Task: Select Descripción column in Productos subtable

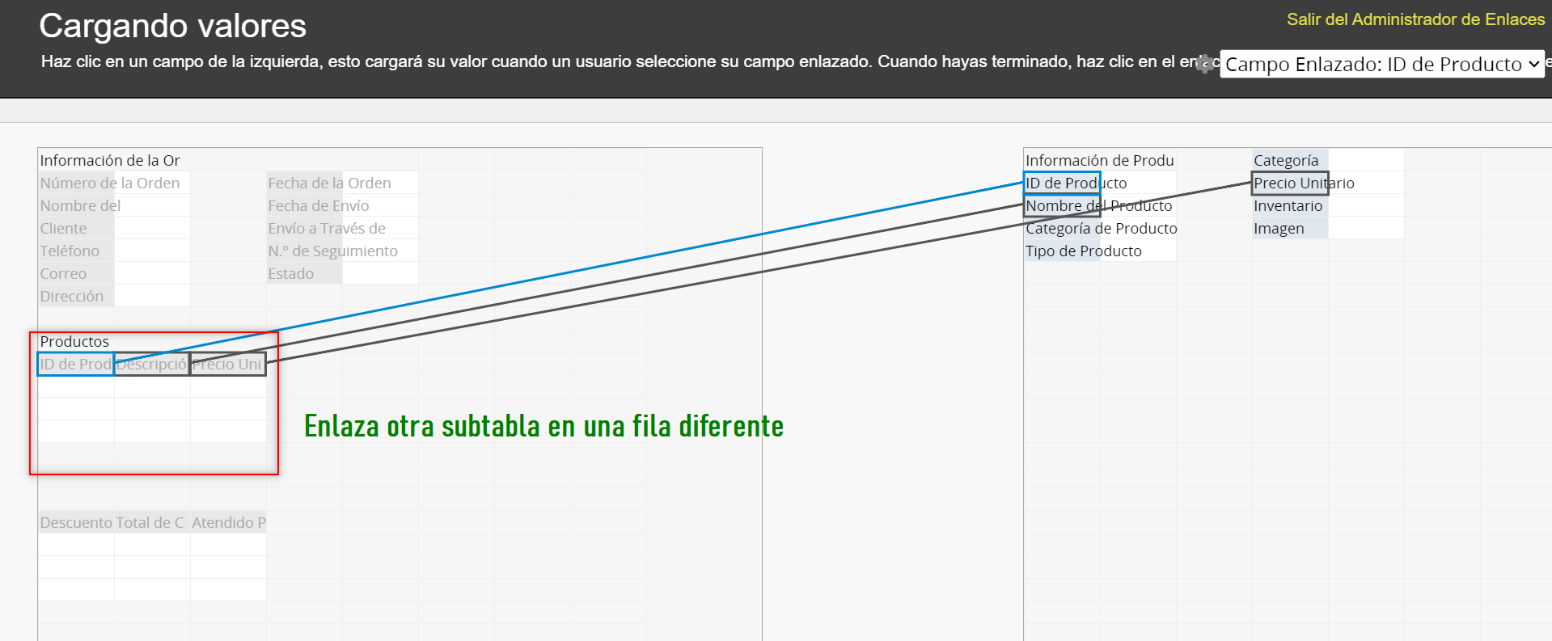Action: 152,365
